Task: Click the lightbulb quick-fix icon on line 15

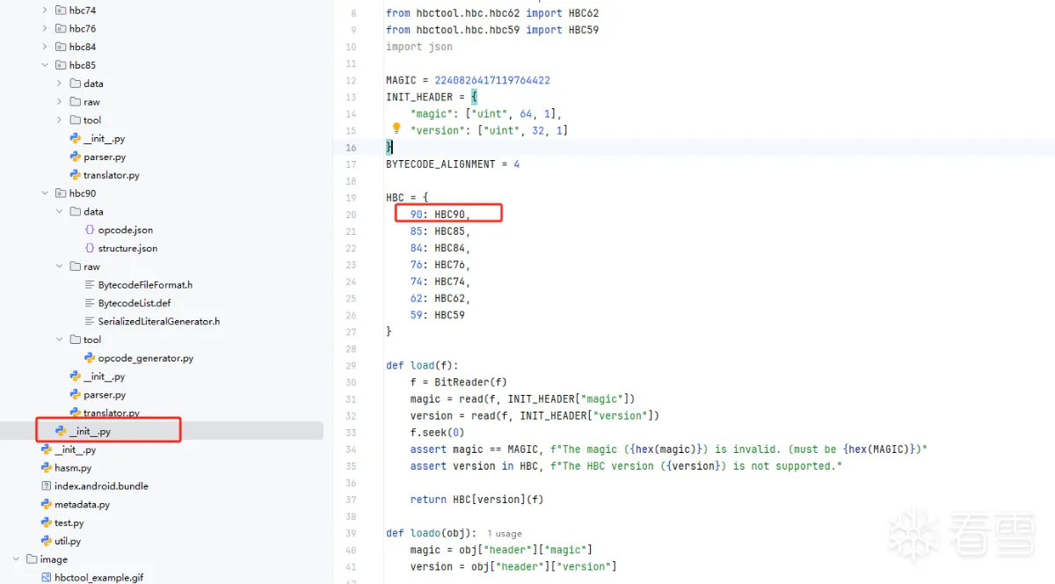Action: point(397,128)
